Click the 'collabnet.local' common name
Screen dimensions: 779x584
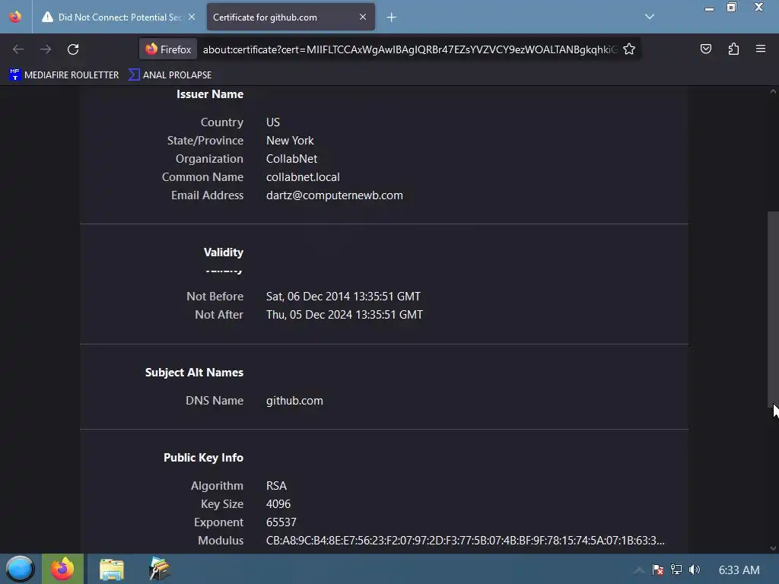pyautogui.click(x=303, y=176)
